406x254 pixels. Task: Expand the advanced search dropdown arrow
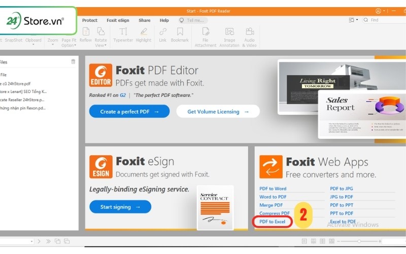[x=357, y=19]
